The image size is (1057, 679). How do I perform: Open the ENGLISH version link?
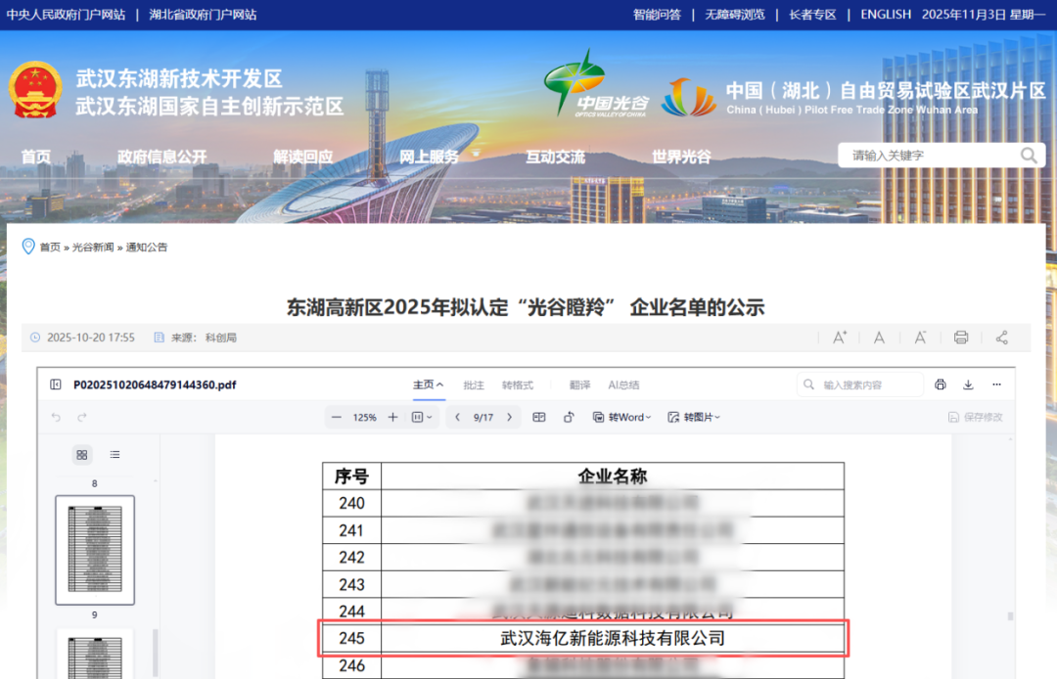point(886,15)
